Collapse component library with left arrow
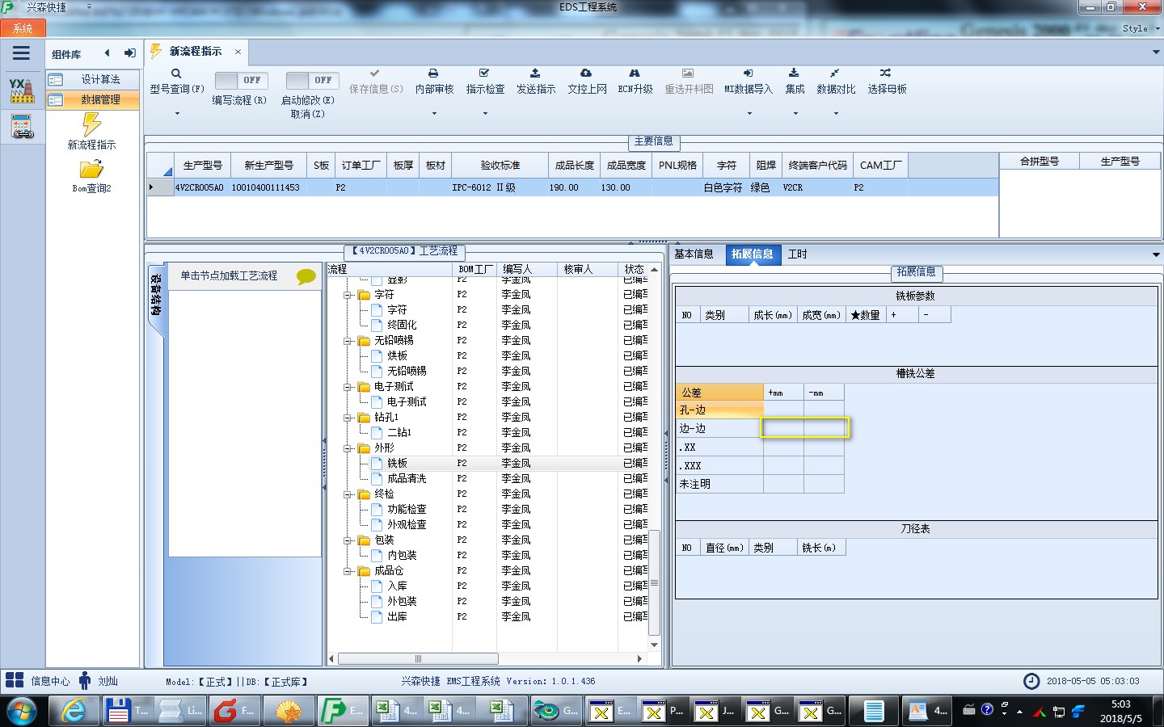The height and width of the screenshot is (727, 1164). pos(107,53)
